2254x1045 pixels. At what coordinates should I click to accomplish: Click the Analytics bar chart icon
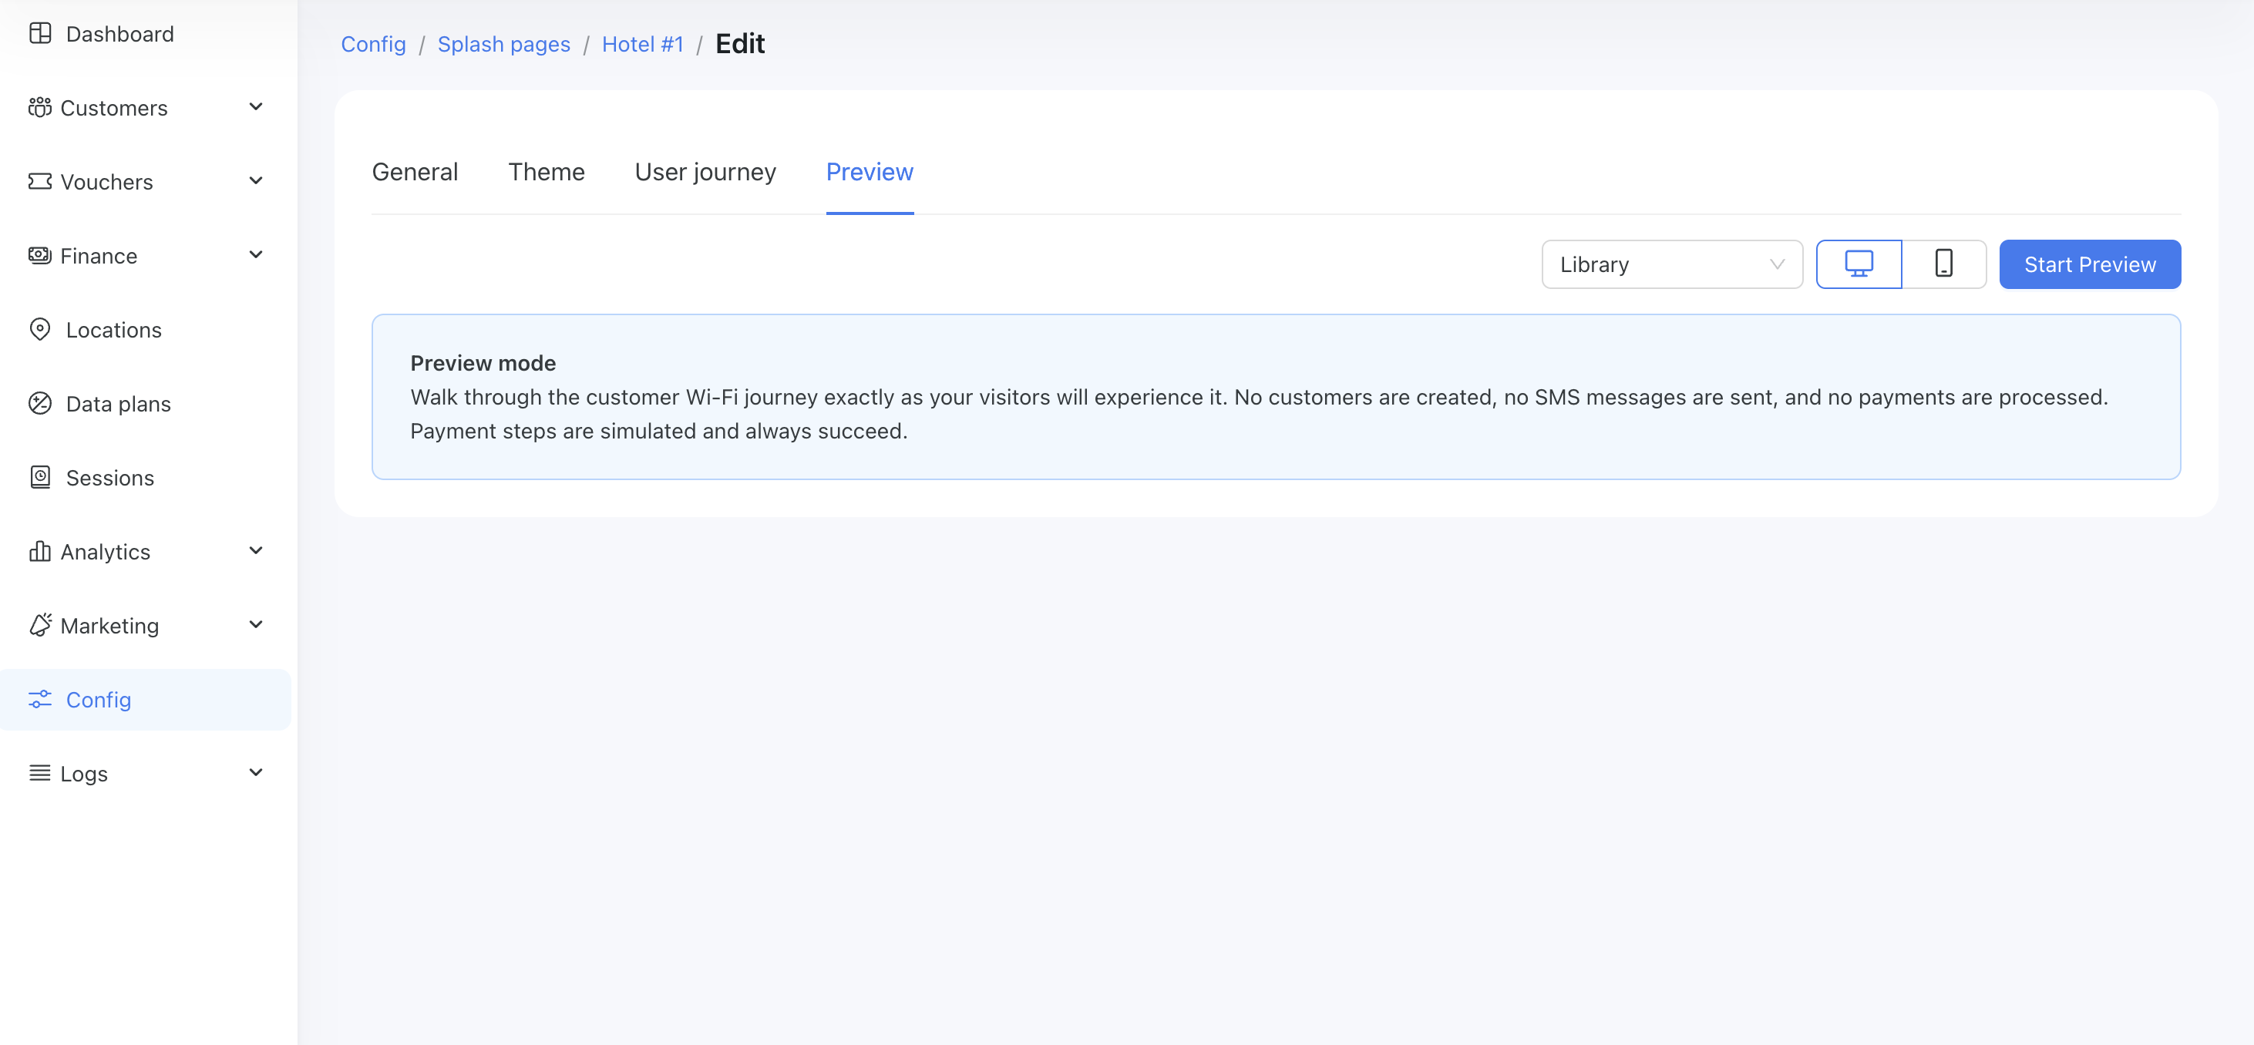click(x=40, y=551)
